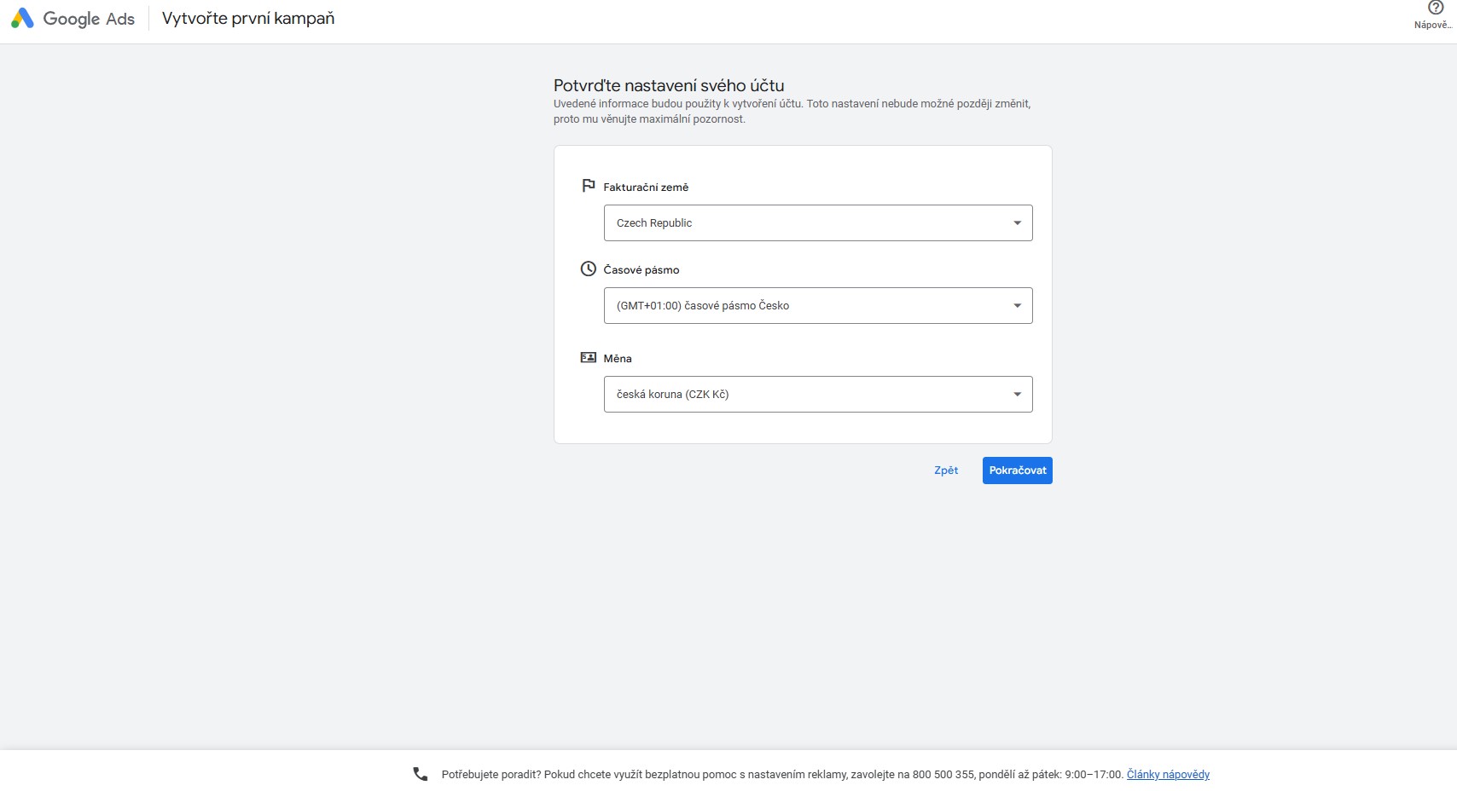Expand the time zone dropdown arrow

(1017, 306)
